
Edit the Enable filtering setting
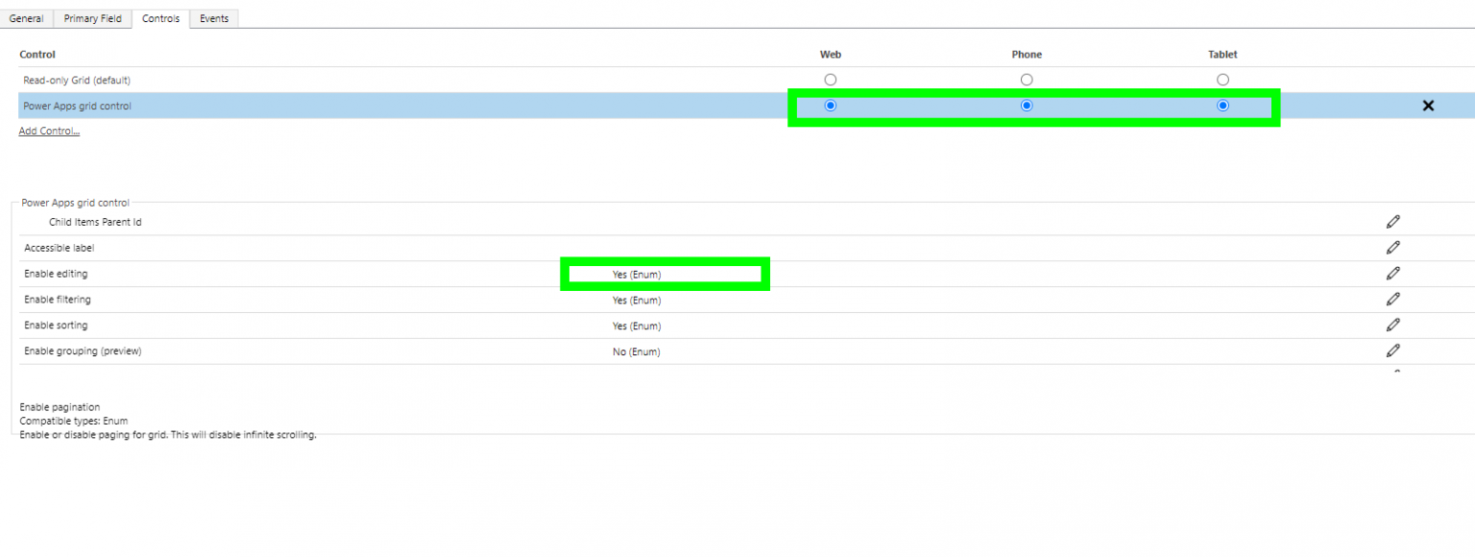(1393, 299)
